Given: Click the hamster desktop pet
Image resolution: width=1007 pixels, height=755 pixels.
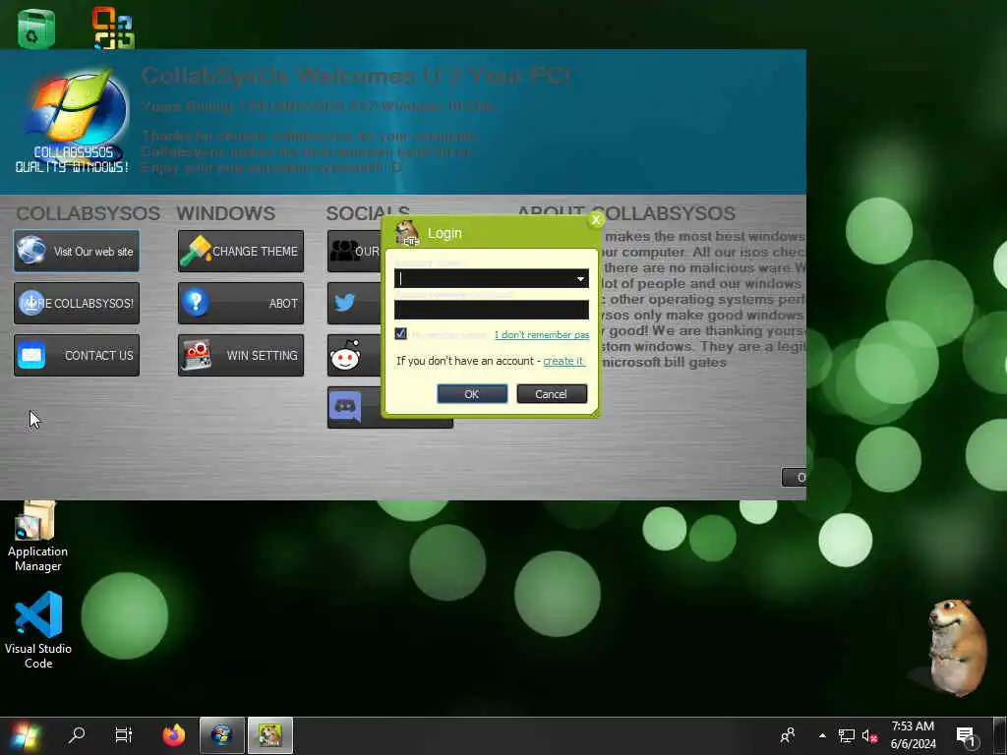Looking at the screenshot, I should [956, 647].
